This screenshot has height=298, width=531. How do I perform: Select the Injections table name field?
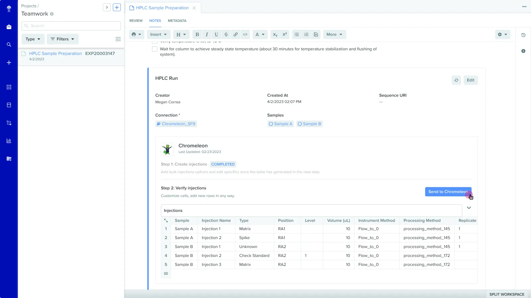point(311,211)
